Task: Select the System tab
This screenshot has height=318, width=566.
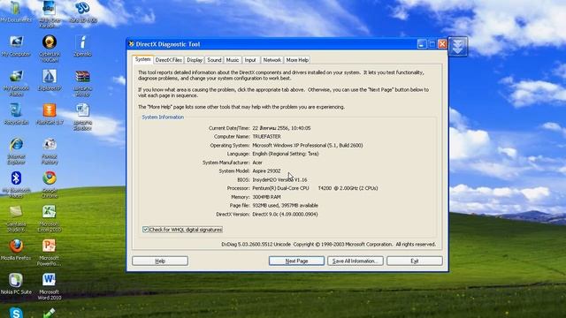Action: pos(142,59)
